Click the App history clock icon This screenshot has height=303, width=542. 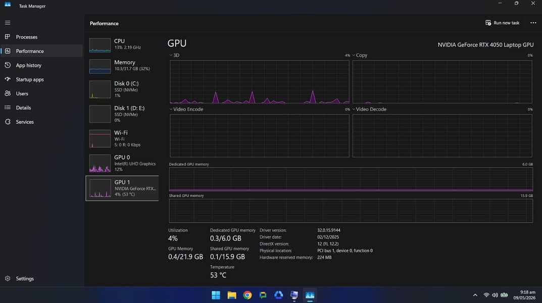pyautogui.click(x=8, y=65)
